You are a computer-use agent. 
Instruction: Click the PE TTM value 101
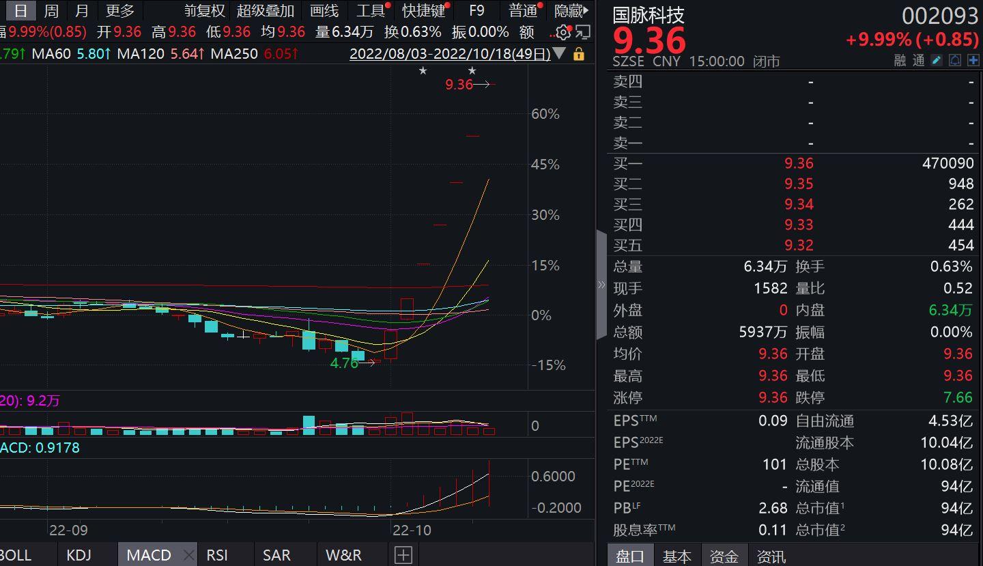775,464
